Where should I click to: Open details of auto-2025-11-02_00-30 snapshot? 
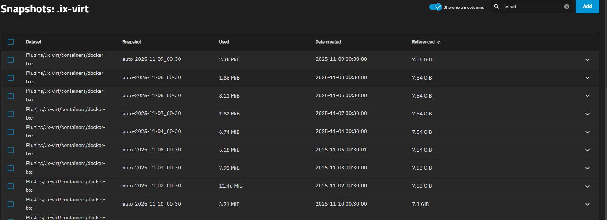(587, 186)
